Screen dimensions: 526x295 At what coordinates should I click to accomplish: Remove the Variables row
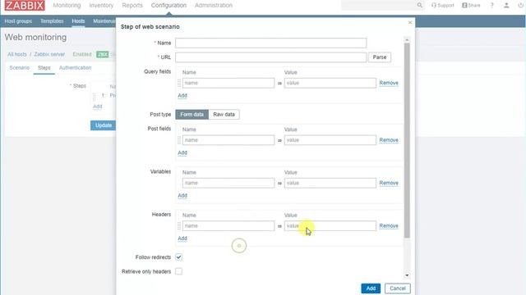(389, 183)
